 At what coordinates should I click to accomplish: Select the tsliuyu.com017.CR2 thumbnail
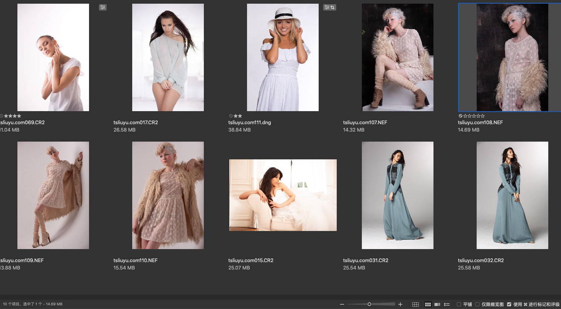click(168, 57)
